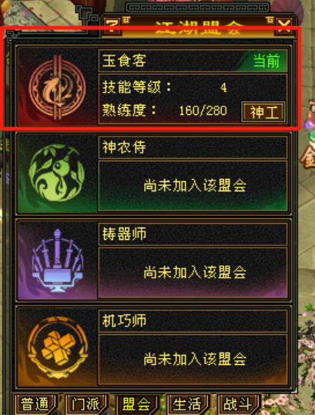Click the purple 铸器师 swords emblem
The width and height of the screenshot is (315, 415).
click(57, 261)
